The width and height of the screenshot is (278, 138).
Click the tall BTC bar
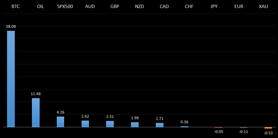point(11,79)
